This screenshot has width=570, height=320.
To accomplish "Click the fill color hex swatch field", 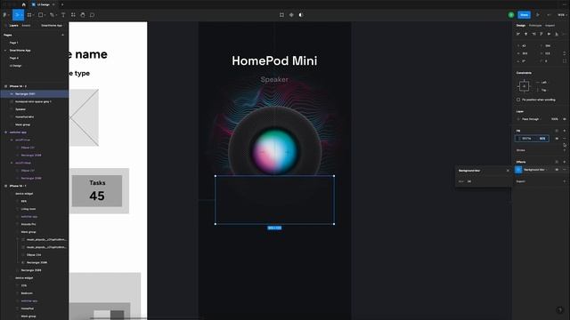I will point(525,139).
